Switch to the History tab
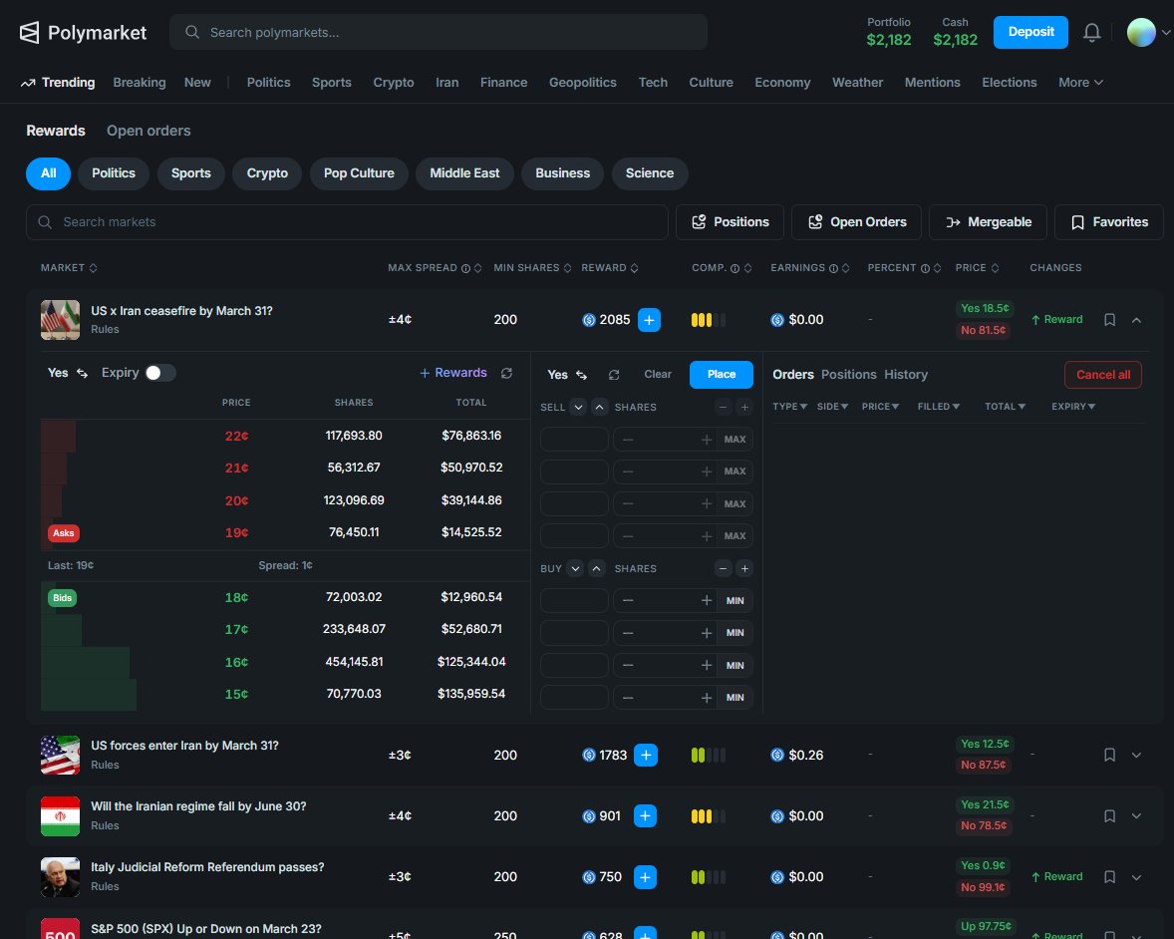Viewport: 1174px width, 939px height. pos(905,375)
